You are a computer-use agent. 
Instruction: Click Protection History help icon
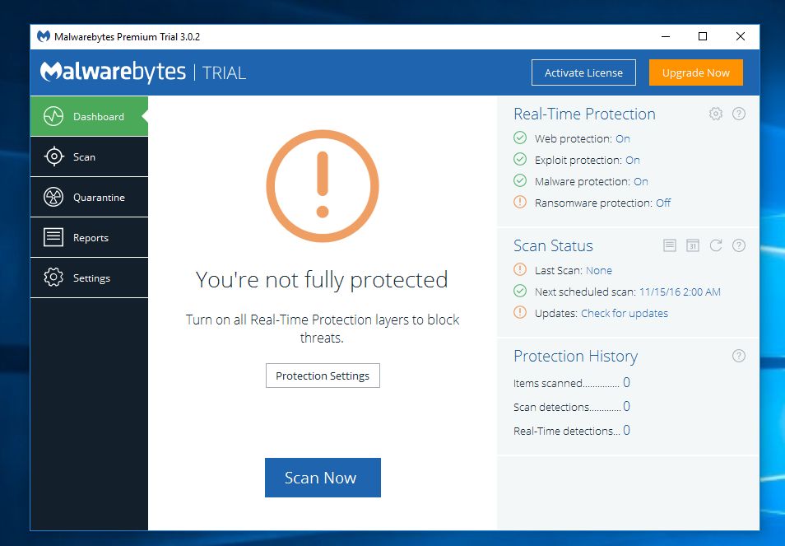click(739, 356)
